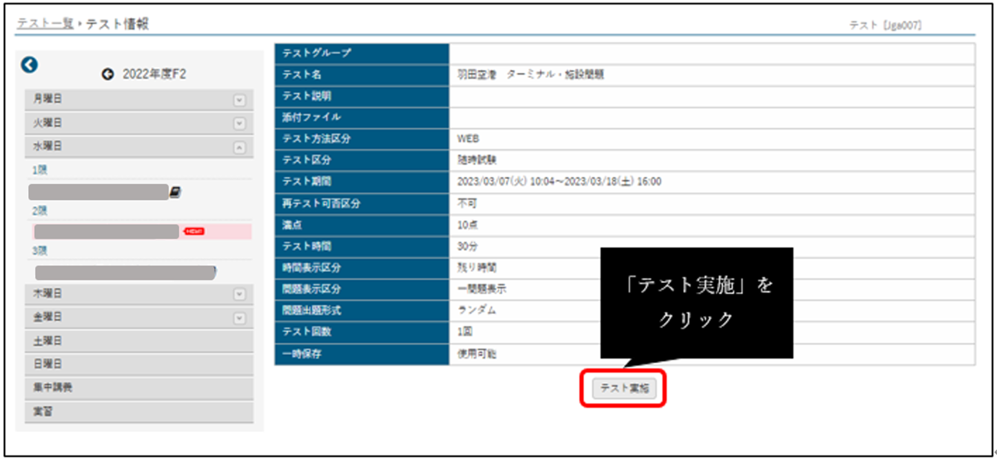Click the テスト情報 breadcrumb text

(118, 24)
